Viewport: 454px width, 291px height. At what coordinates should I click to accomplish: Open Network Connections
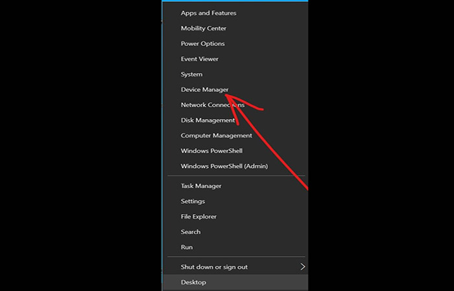[235, 105]
